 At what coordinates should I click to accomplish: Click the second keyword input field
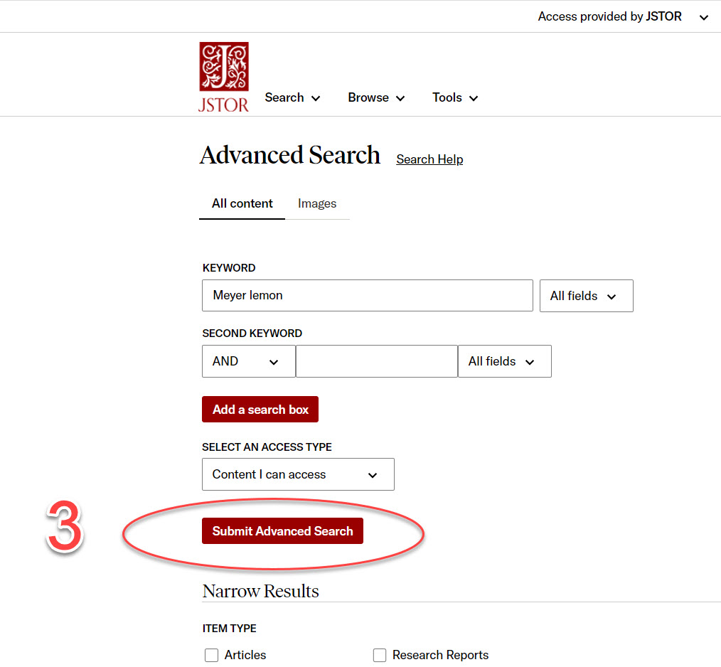point(376,361)
